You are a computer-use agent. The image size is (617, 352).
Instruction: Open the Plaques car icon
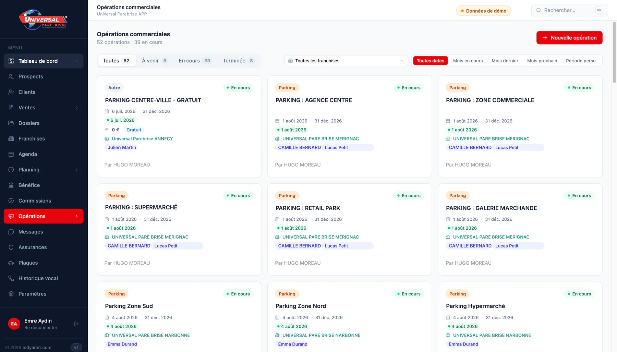point(11,263)
